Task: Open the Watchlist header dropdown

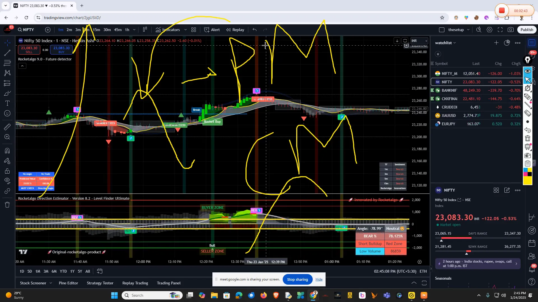Action: pyautogui.click(x=445, y=43)
